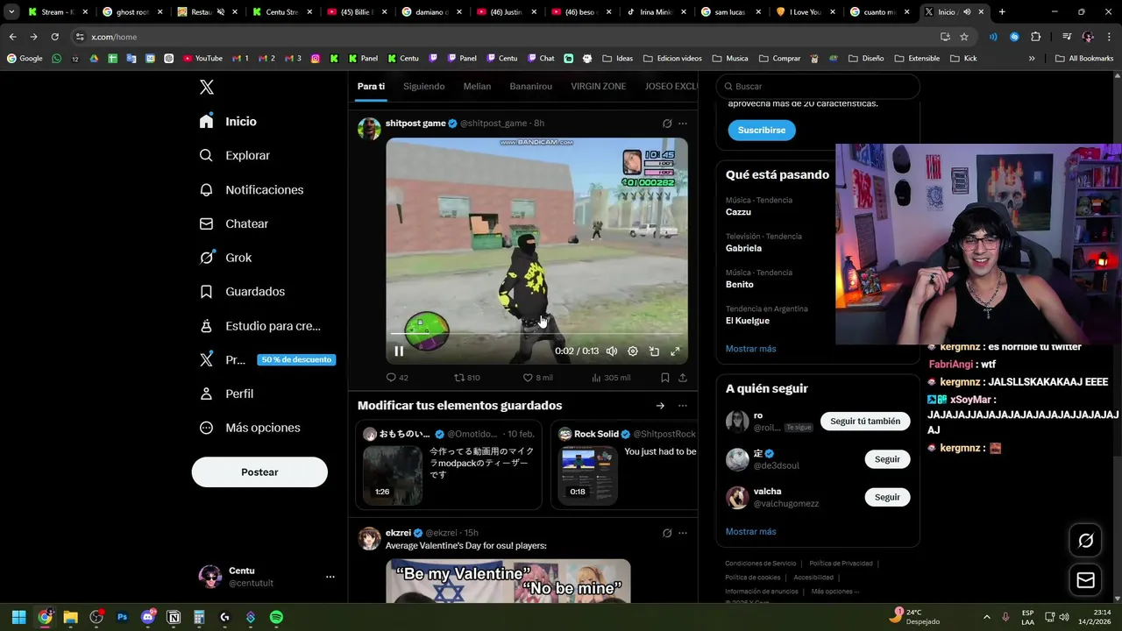Toggle video picture-in-picture icon

click(654, 351)
